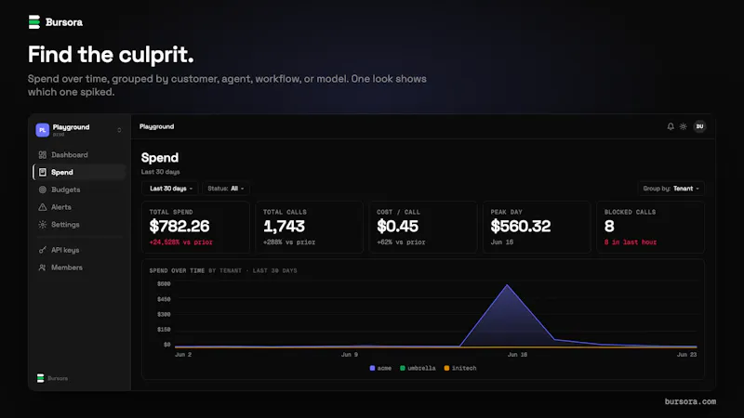The image size is (744, 418).
Task: Open the Settings gear icon in sidebar
Action: pos(42,225)
